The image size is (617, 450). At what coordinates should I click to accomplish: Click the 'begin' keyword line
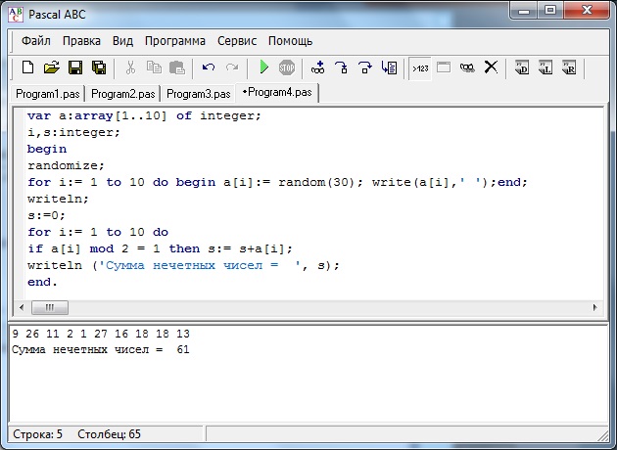[x=47, y=149]
